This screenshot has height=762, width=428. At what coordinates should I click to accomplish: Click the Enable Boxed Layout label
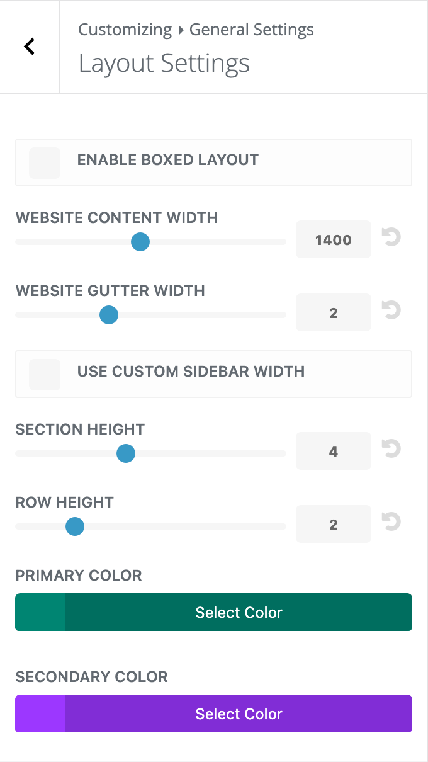point(168,160)
